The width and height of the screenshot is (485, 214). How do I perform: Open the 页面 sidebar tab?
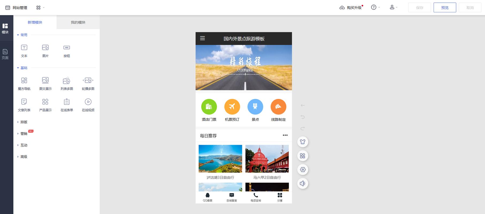tap(5, 54)
